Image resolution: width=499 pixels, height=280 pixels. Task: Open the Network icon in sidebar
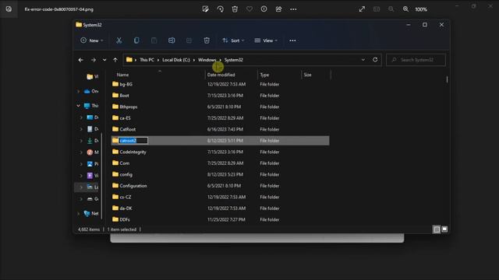pyautogui.click(x=87, y=214)
